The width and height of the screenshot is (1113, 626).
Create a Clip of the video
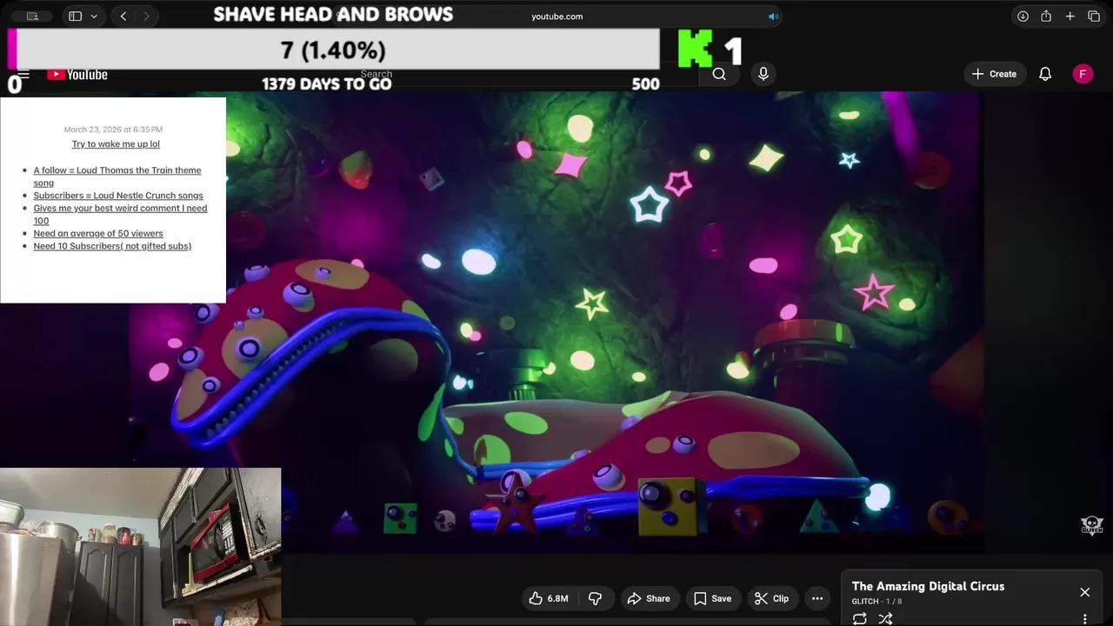click(x=771, y=598)
